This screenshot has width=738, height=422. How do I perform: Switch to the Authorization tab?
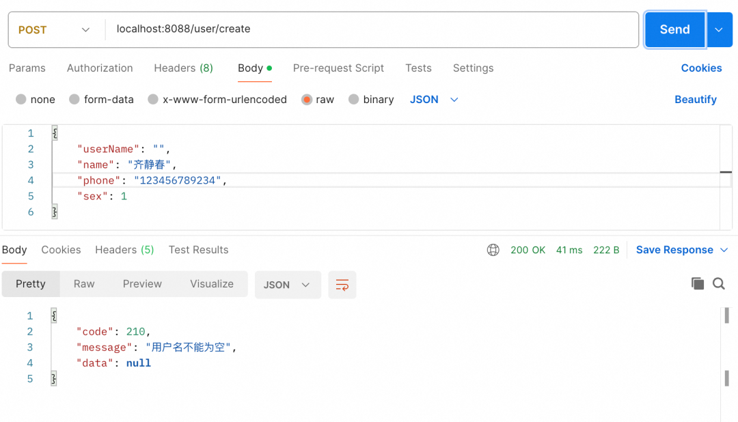tap(100, 68)
